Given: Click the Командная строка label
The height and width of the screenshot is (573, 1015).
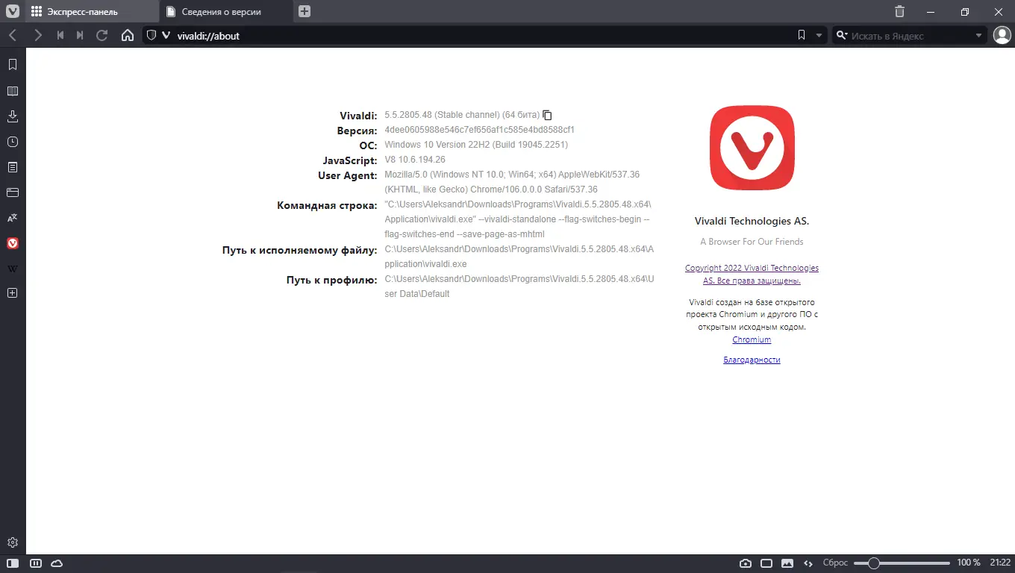Looking at the screenshot, I should coord(327,205).
